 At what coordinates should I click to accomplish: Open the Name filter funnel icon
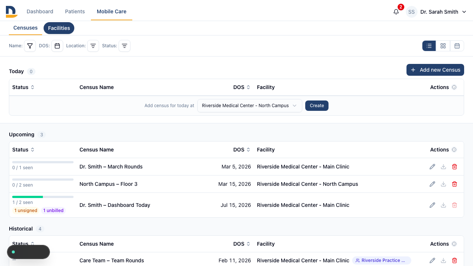click(x=30, y=46)
